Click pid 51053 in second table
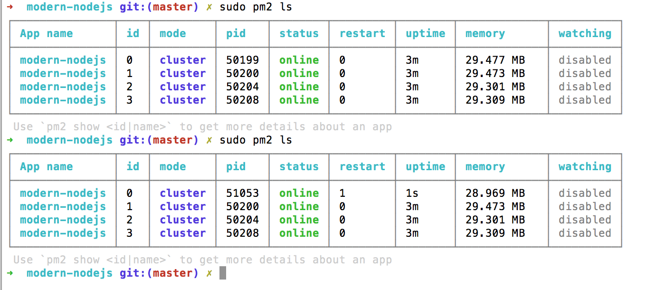 tap(243, 193)
